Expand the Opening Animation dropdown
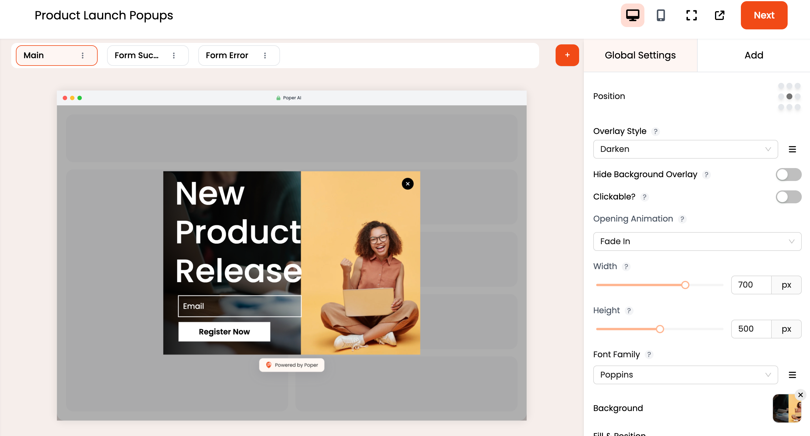810x436 pixels. tap(697, 241)
